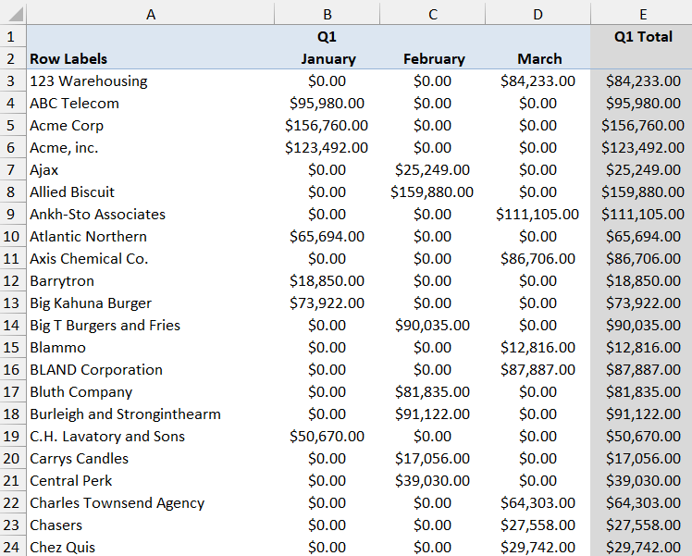This screenshot has width=692, height=556.
Task: Select the Acme Corp cell
Action: pyautogui.click(x=151, y=125)
